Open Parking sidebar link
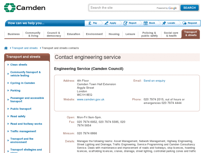Viewport: 204px width, 153px height. tap(15, 90)
